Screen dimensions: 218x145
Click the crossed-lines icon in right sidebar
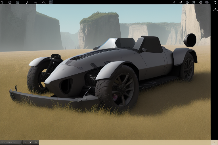point(215,9)
